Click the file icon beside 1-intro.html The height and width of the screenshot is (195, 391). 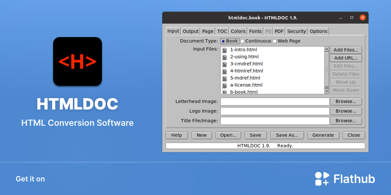pos(224,50)
